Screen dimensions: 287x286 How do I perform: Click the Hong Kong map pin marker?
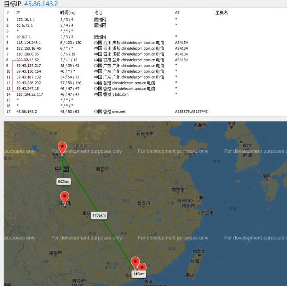[142, 267]
